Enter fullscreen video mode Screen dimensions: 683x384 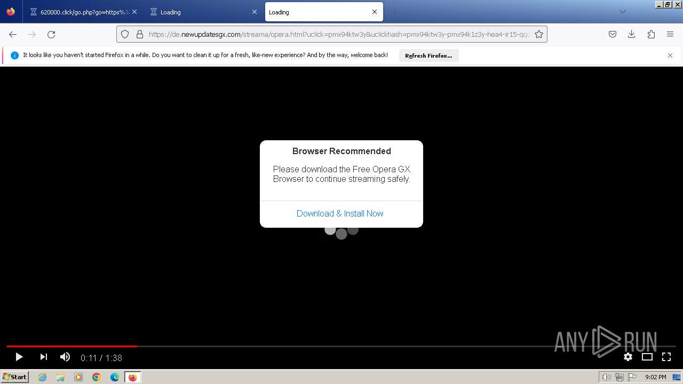tap(666, 357)
